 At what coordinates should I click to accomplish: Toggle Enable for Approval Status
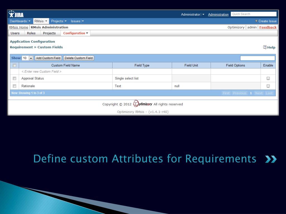tap(268, 78)
